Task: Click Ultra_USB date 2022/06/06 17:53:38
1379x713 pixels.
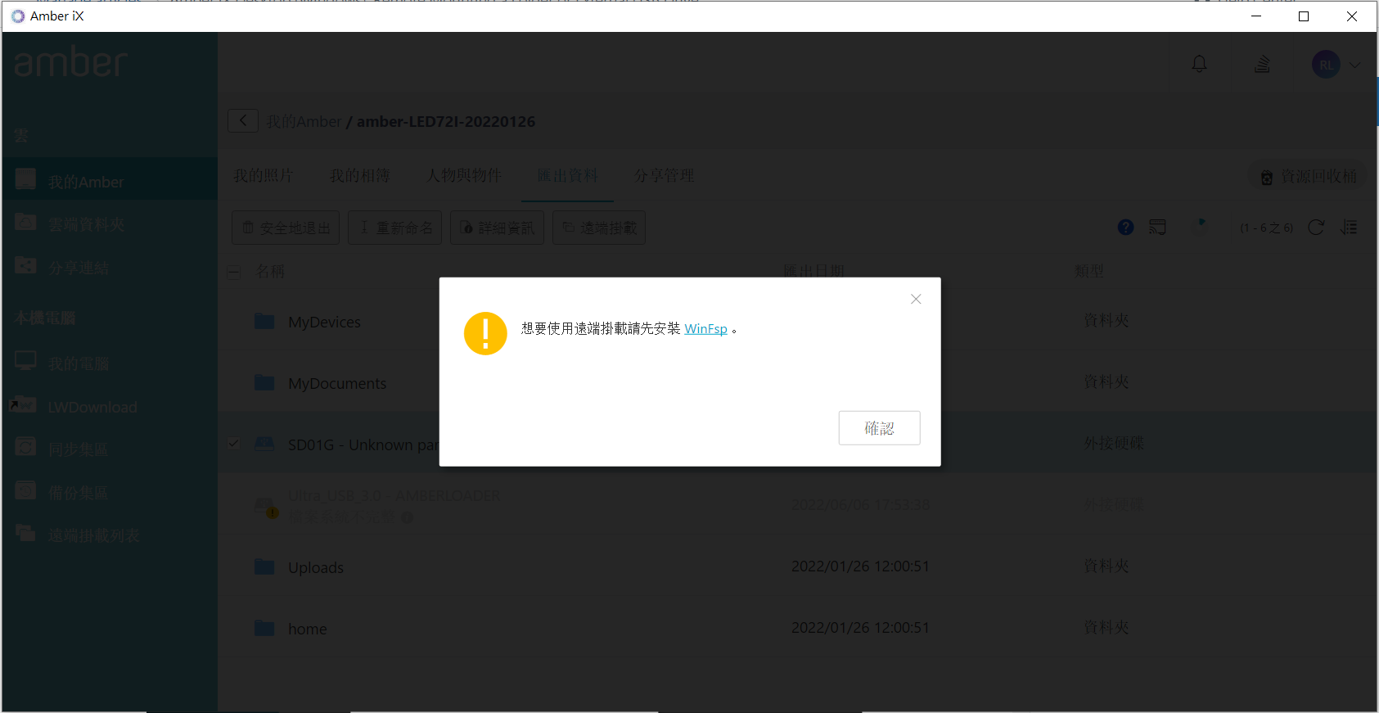Action: [860, 504]
